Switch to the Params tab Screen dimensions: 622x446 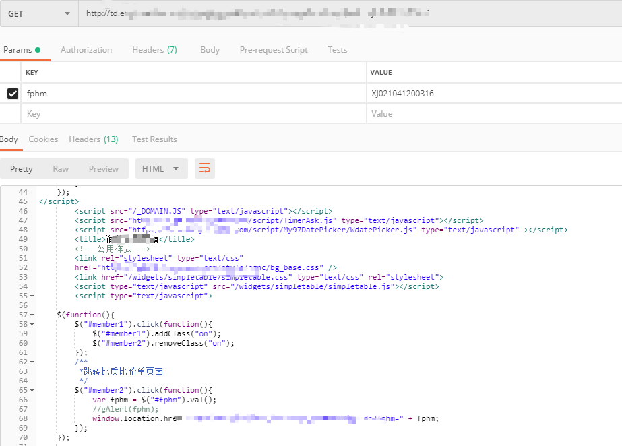(x=22, y=50)
